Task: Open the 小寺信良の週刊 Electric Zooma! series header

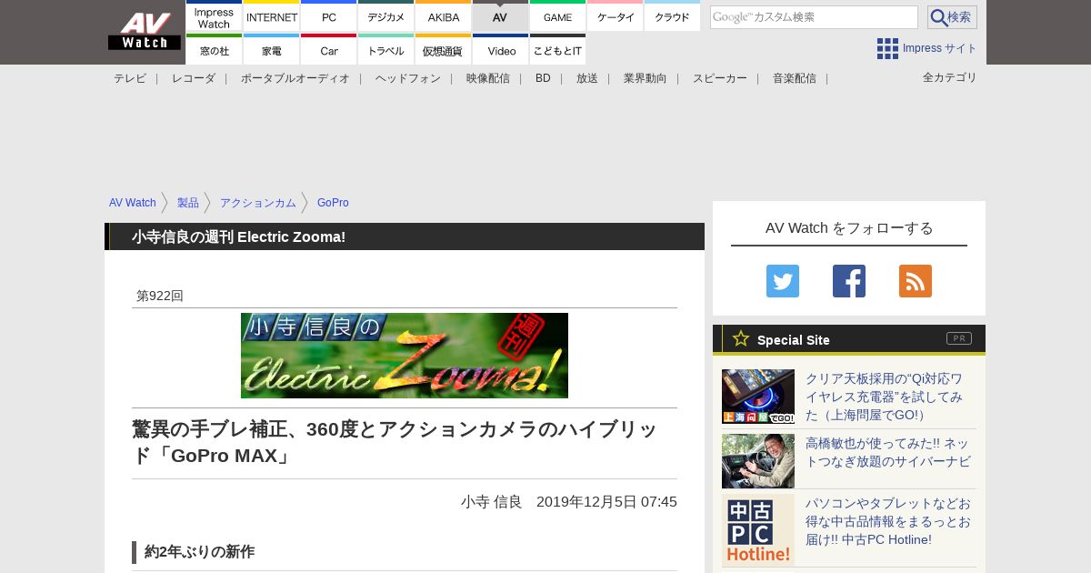Action: 239,236
